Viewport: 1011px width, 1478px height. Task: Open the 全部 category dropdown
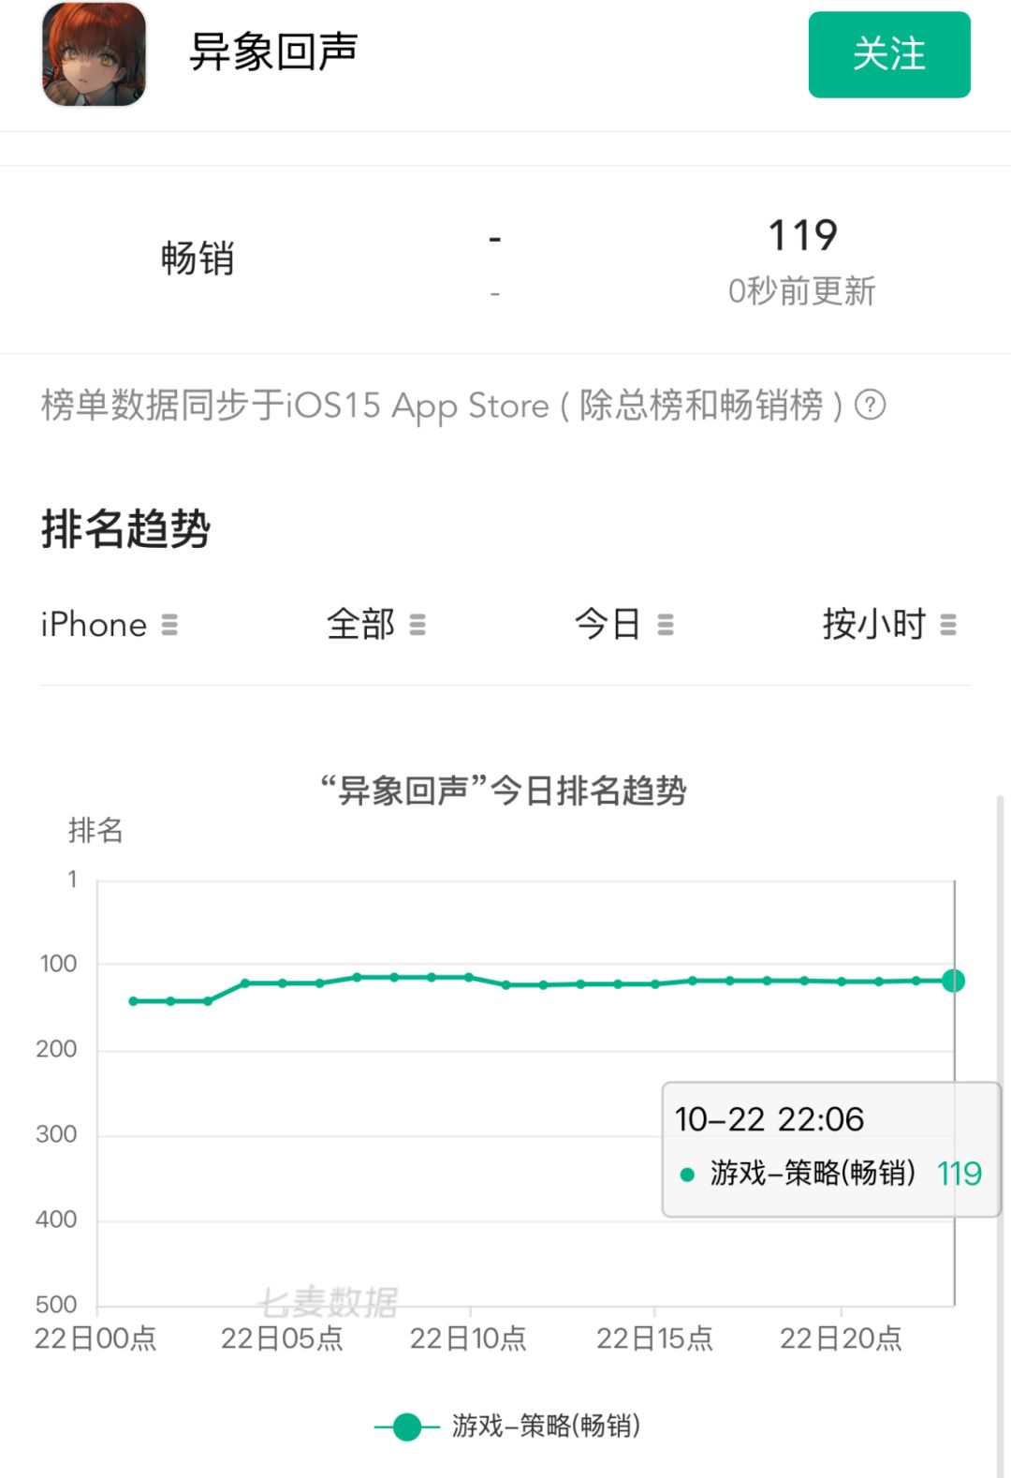pyautogui.click(x=375, y=625)
